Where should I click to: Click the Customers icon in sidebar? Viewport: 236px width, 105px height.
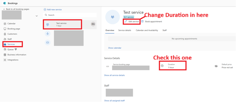tap(5, 34)
